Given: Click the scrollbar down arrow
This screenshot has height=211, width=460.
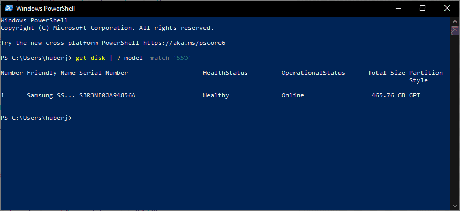Looking at the screenshot, I should click(x=455, y=207).
